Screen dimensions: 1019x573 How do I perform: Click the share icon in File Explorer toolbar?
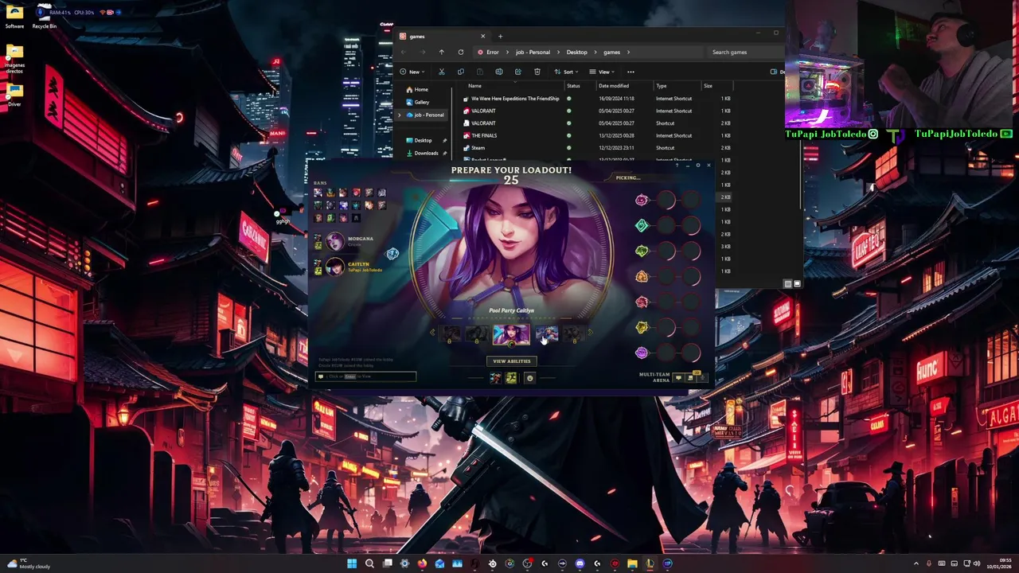pyautogui.click(x=518, y=72)
